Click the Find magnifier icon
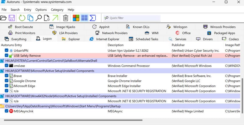The width and height of the screenshot is (244, 125). [39, 18]
